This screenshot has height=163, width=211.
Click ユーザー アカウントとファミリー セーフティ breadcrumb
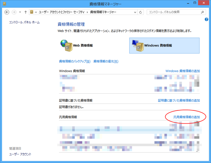click(x=62, y=12)
